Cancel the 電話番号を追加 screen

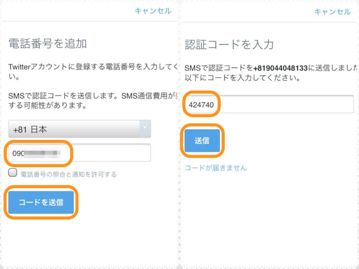(x=153, y=11)
